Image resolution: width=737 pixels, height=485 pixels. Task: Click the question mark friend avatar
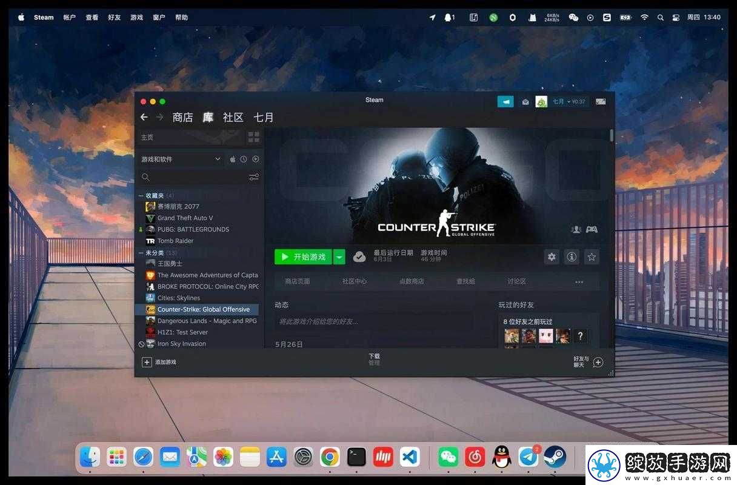[x=581, y=336]
